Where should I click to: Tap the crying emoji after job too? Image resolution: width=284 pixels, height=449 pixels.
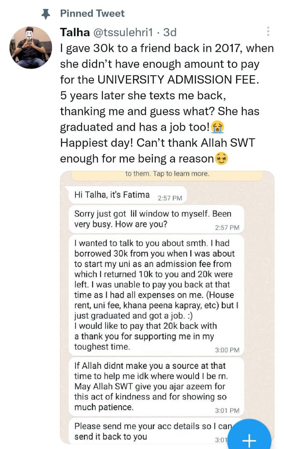pyautogui.click(x=217, y=127)
